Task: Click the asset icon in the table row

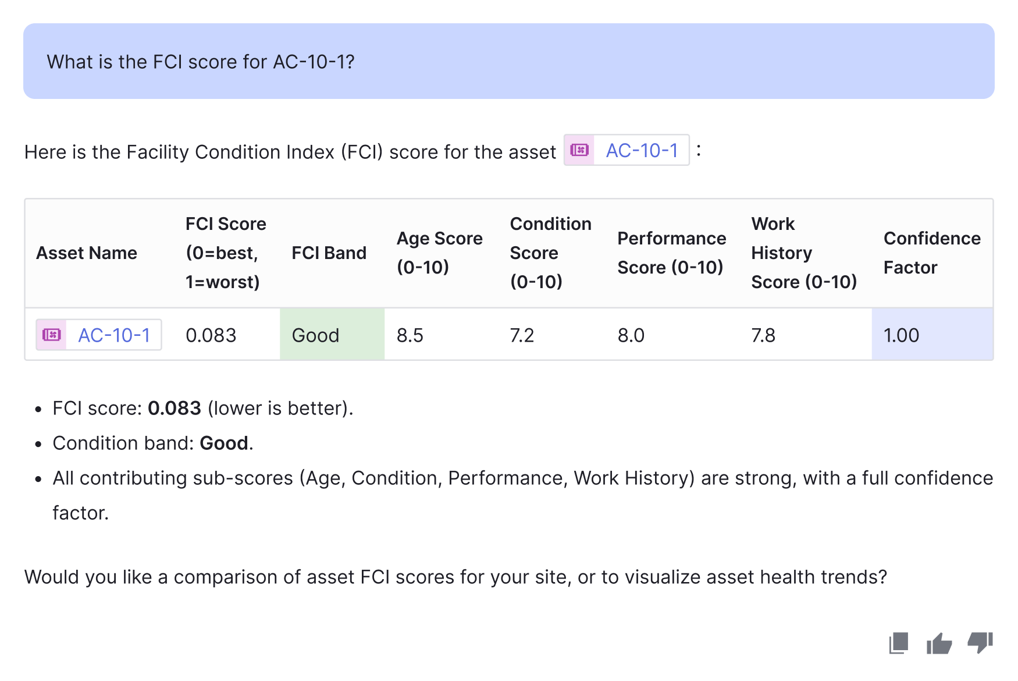Action: (52, 335)
